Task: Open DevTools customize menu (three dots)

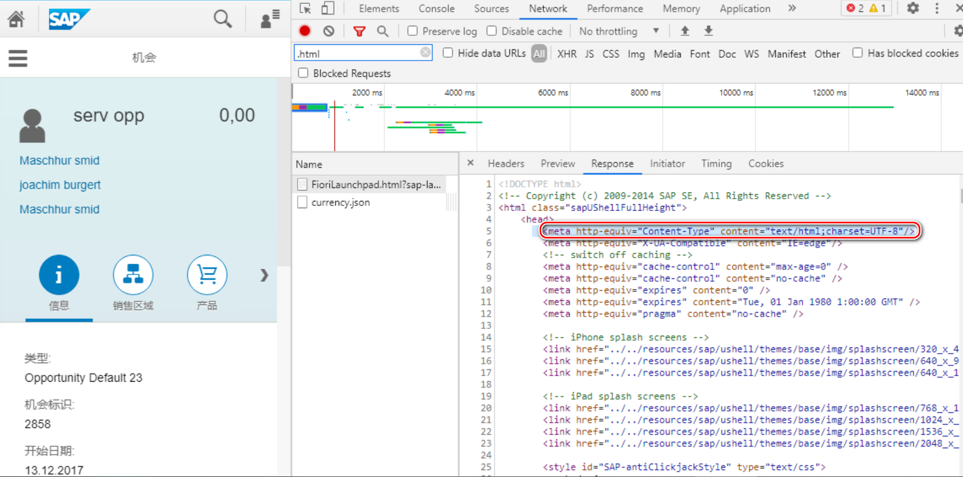Action: 937,8
